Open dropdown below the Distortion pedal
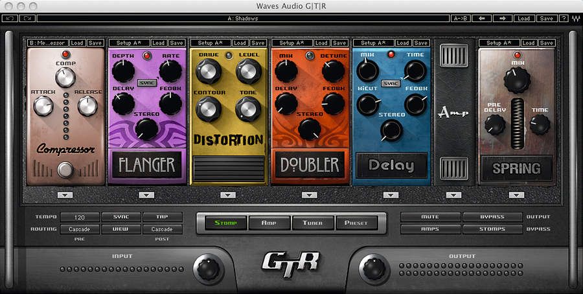Screen dimensions: 583x294 [x=228, y=195]
